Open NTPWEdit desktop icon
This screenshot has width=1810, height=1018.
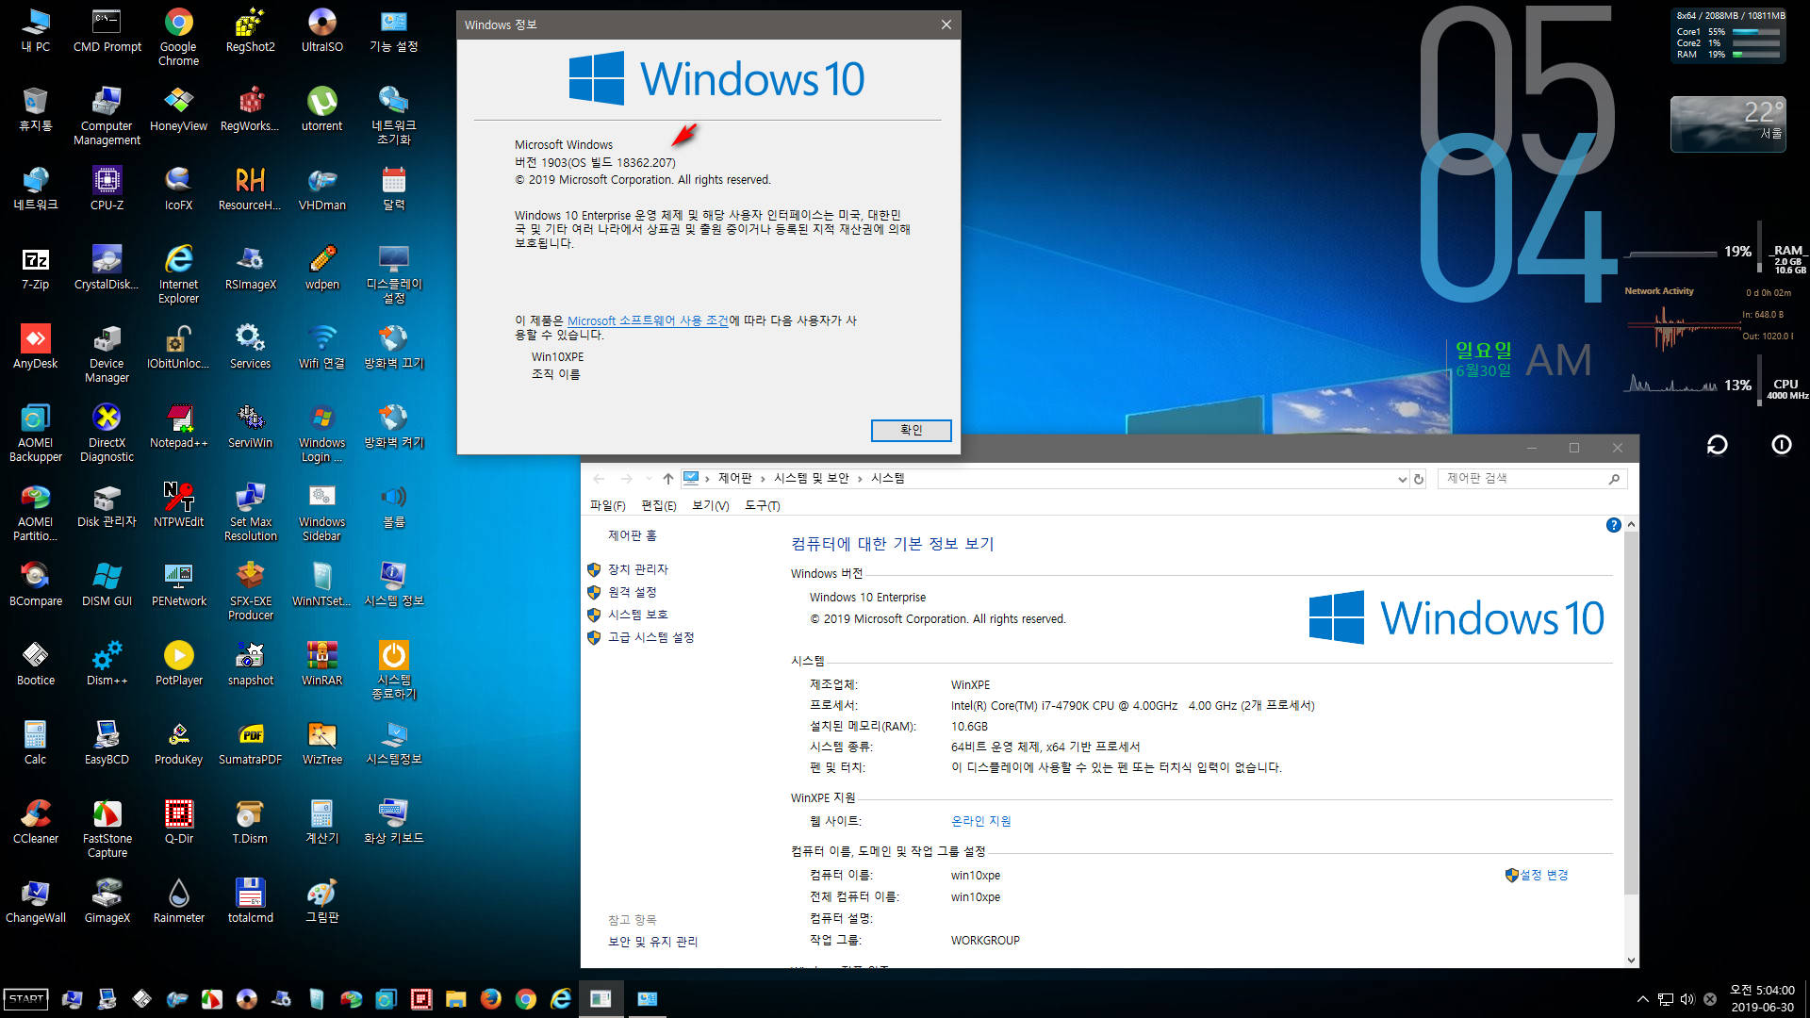pos(178,505)
